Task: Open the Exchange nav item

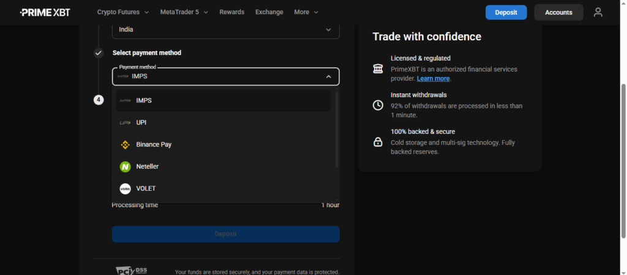Action: (269, 12)
